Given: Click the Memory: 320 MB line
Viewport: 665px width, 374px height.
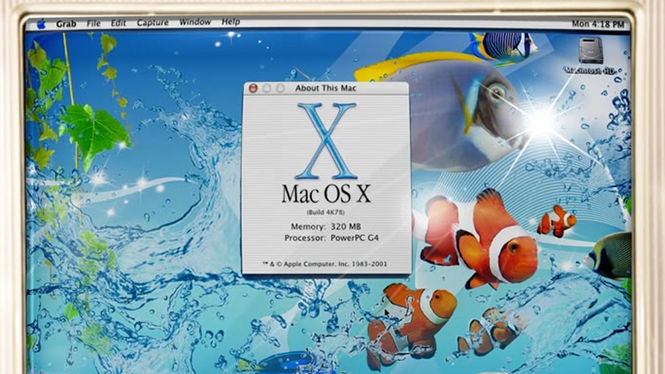Looking at the screenshot, I should [326, 227].
